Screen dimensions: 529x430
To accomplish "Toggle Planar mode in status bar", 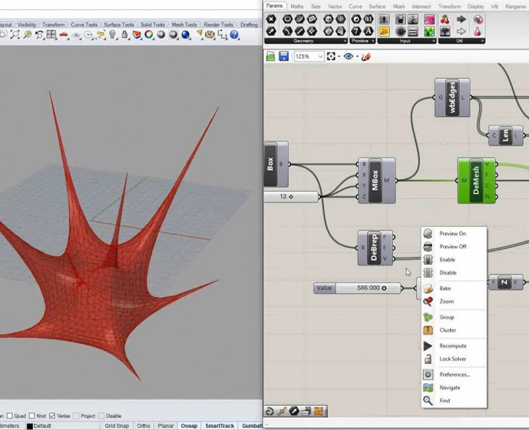I will tap(166, 426).
